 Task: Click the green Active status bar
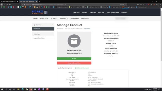[74, 59]
